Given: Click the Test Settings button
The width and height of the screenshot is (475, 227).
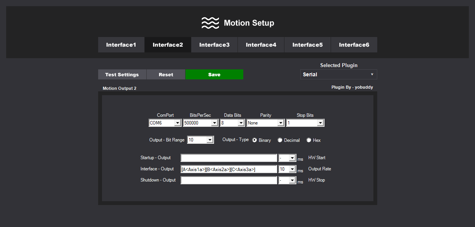Looking at the screenshot, I should coord(122,74).
